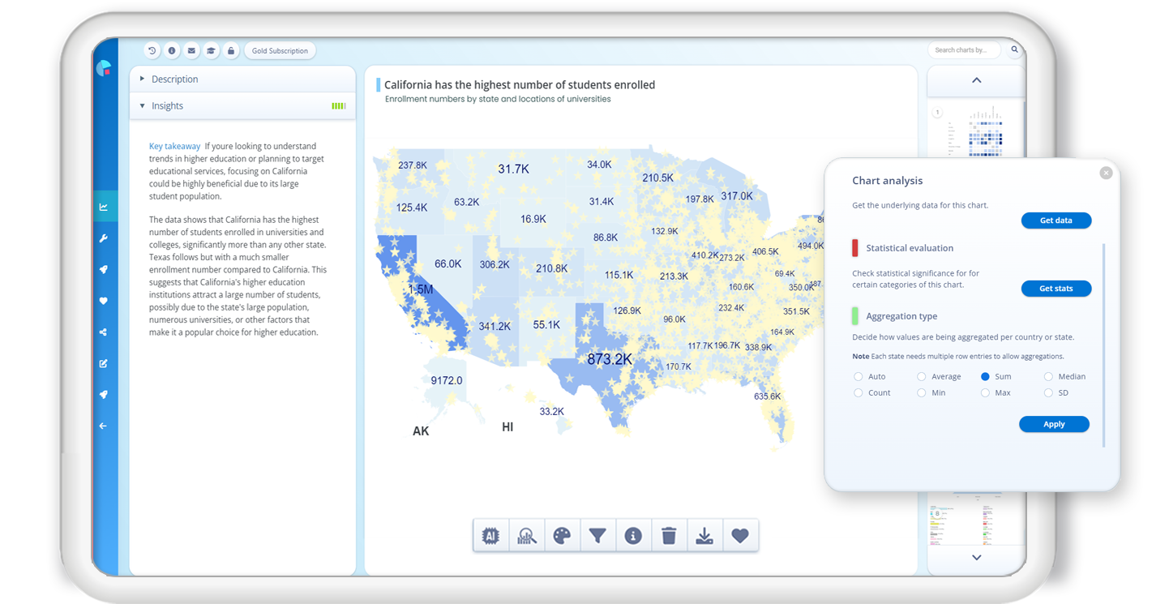Open the color palette tool
The height and width of the screenshot is (604, 1169).
pyautogui.click(x=562, y=536)
